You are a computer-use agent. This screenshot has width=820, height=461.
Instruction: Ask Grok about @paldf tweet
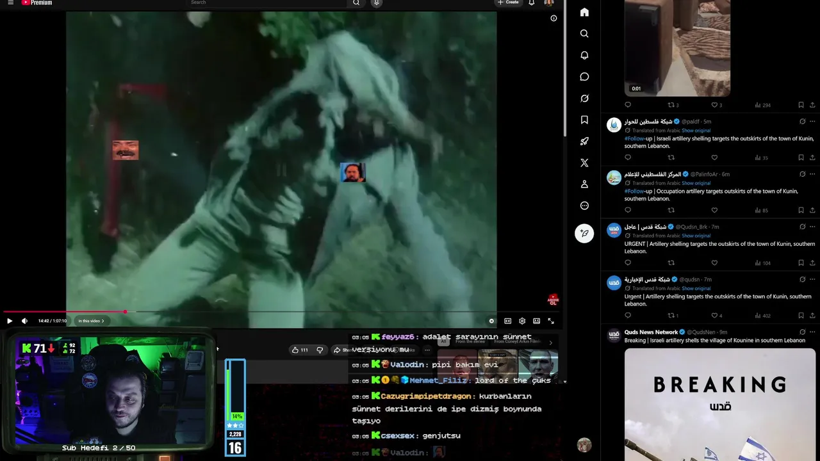[802, 121]
